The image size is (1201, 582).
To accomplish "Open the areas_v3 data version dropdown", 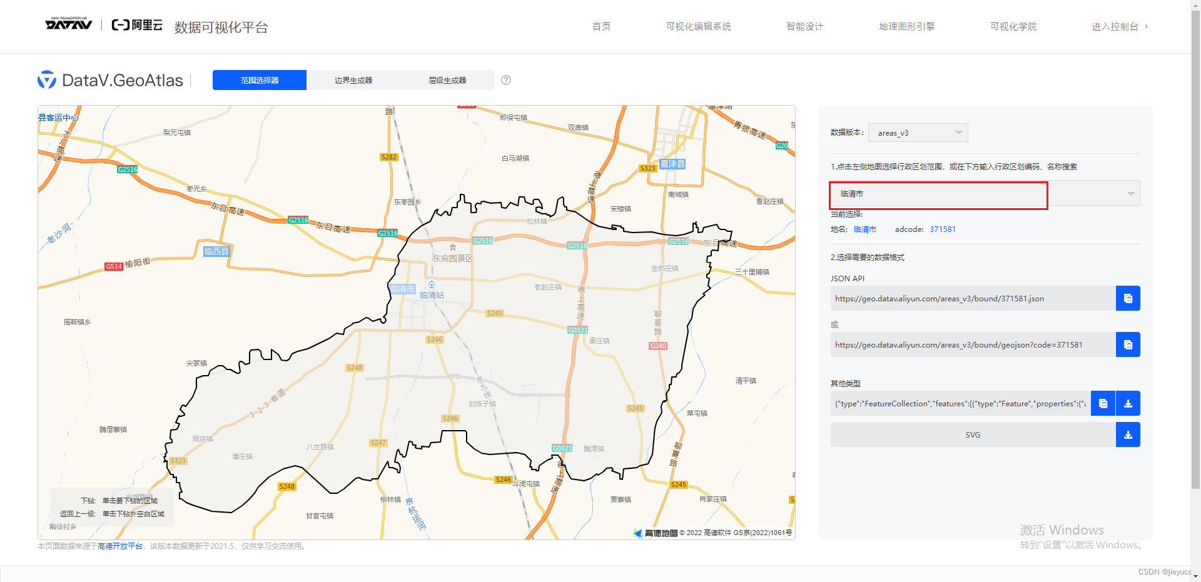I will [x=917, y=132].
